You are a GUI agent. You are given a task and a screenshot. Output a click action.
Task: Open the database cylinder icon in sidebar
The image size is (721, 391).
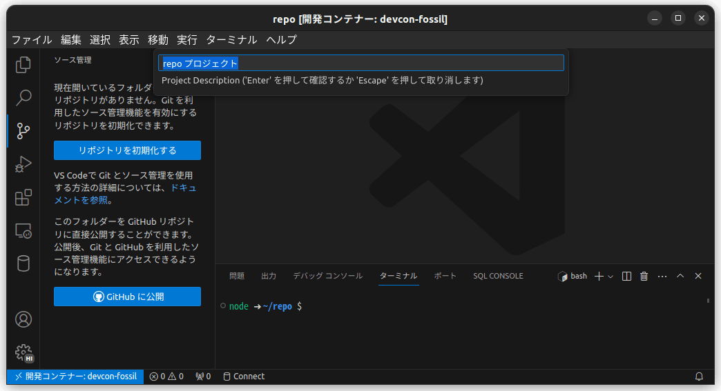coord(23,263)
